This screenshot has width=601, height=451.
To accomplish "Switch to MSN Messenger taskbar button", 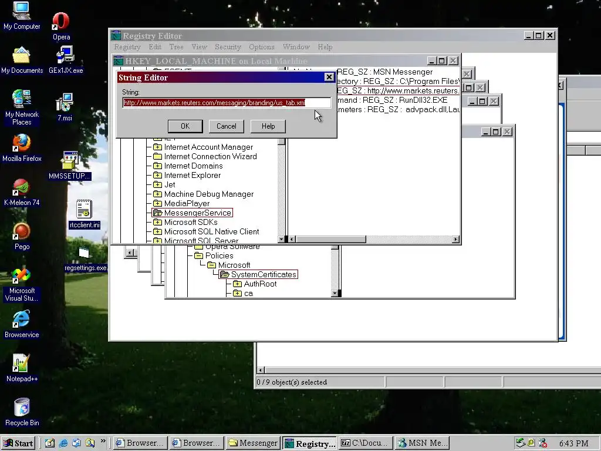I will click(x=422, y=443).
